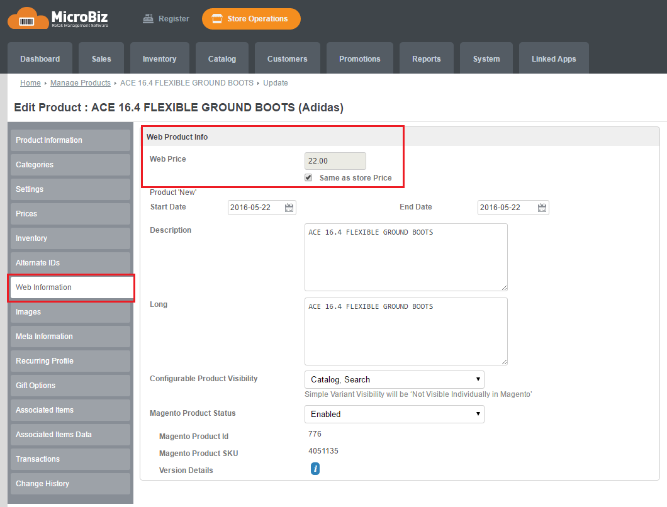Click the Store Operations storefront icon
The height and width of the screenshot is (507, 667).
(217, 19)
